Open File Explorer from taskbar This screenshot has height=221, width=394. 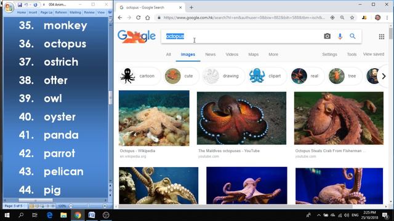63,215
